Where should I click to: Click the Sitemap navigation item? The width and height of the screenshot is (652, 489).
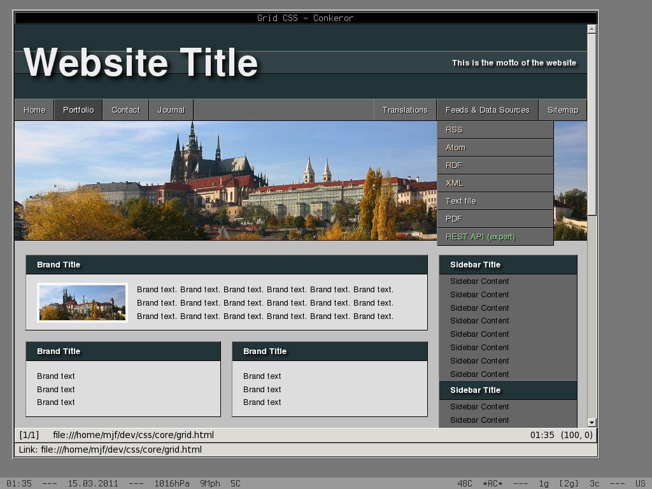pyautogui.click(x=562, y=110)
